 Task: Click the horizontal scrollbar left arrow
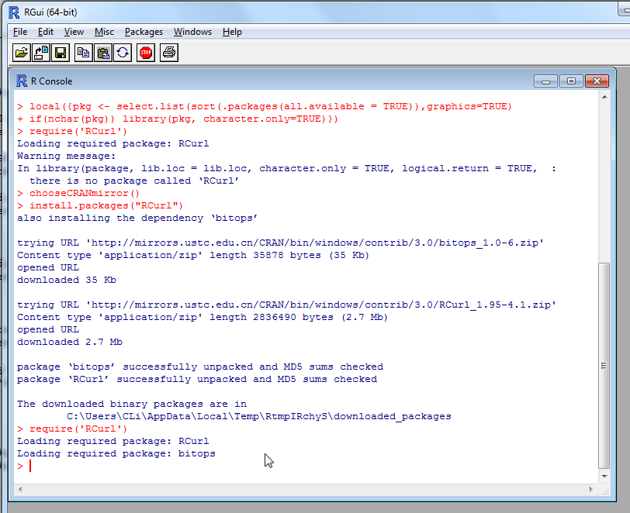tap(20, 489)
